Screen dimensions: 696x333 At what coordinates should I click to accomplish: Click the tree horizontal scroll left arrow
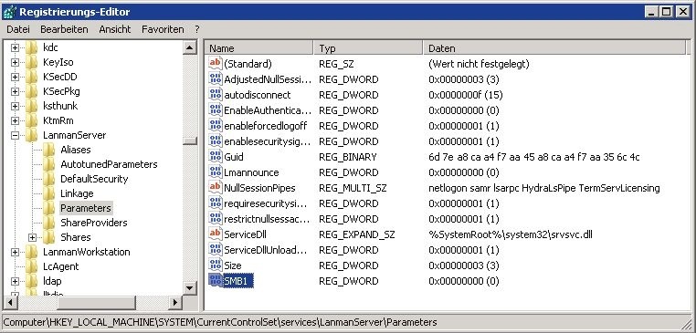pyautogui.click(x=10, y=303)
